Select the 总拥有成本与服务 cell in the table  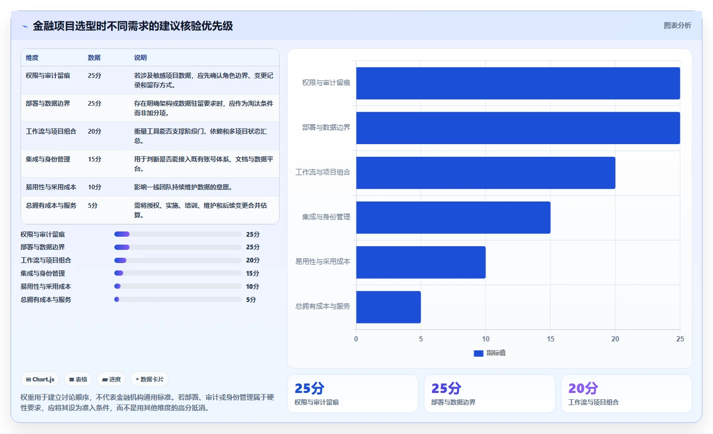(51, 206)
